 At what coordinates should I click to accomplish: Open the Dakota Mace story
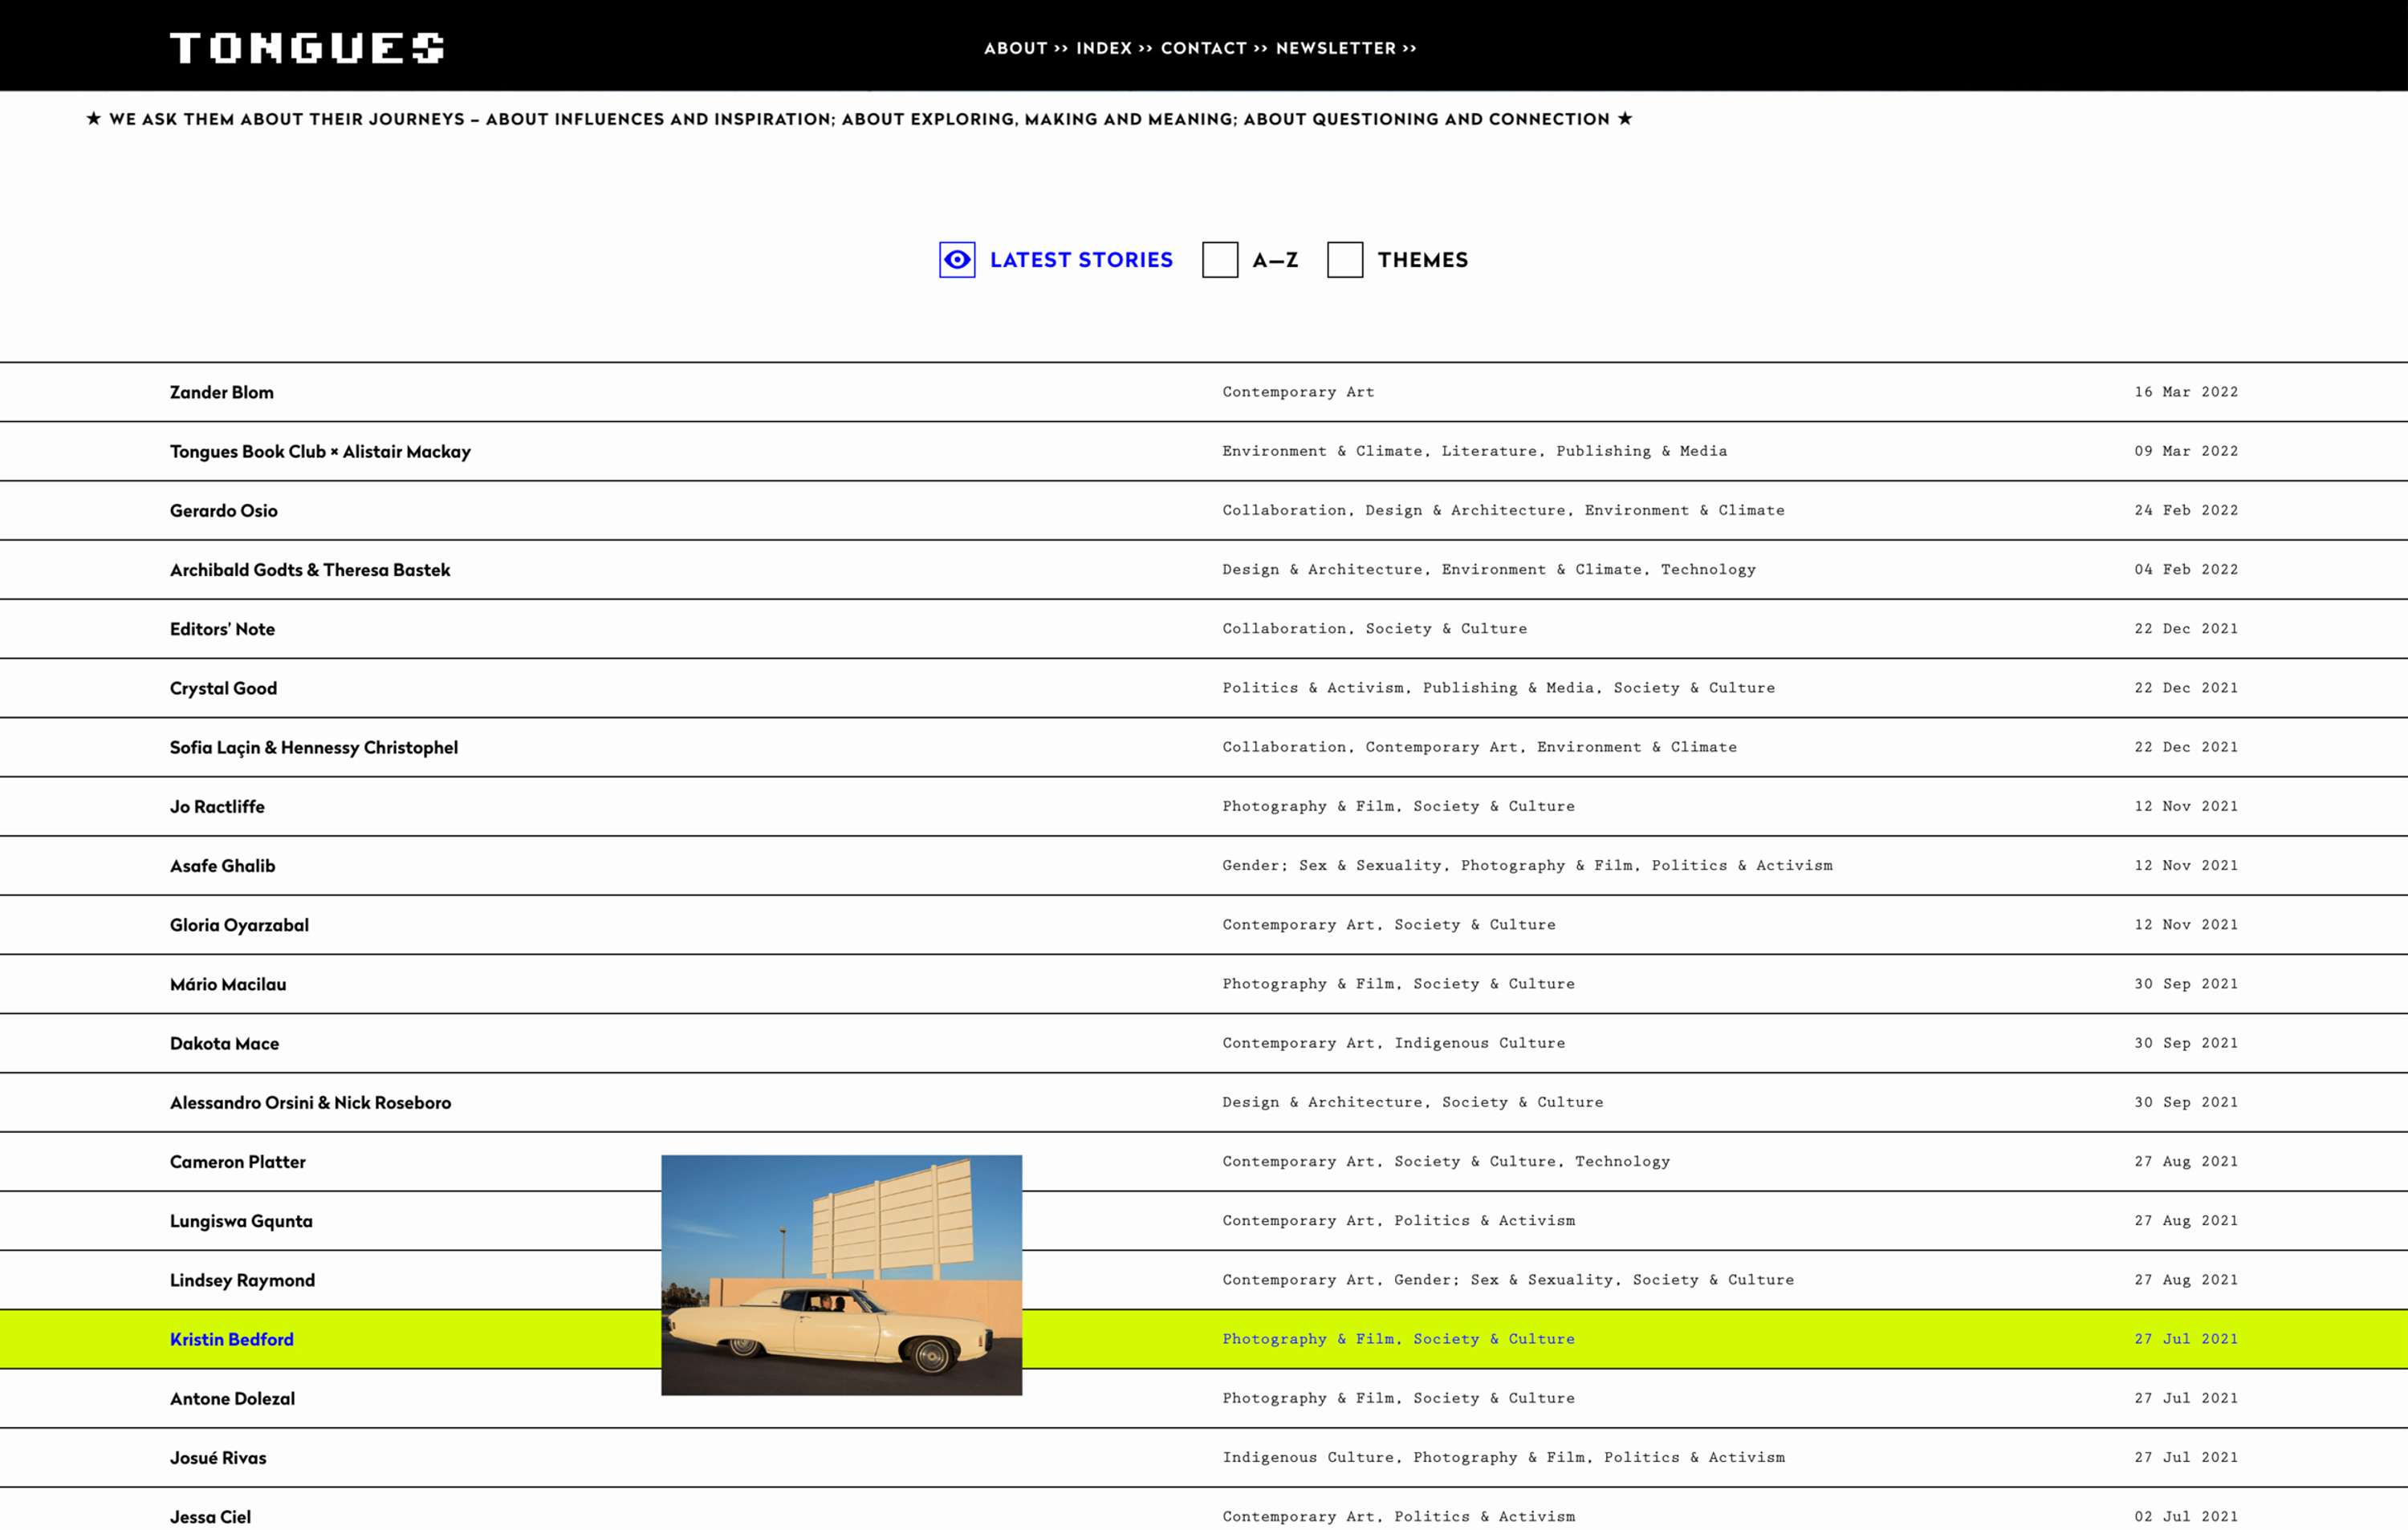(224, 1043)
